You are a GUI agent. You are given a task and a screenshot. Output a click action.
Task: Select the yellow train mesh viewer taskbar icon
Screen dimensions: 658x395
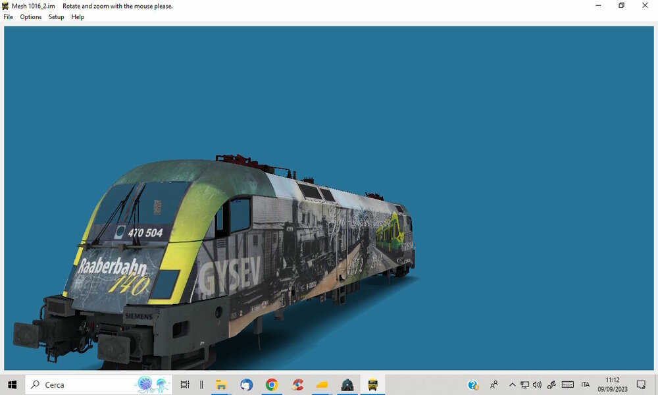pyautogui.click(x=372, y=384)
